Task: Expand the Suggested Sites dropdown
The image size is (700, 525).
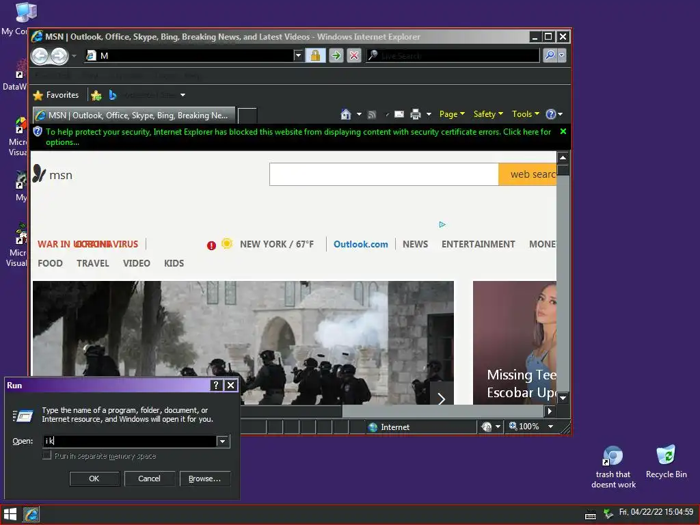Action: click(183, 95)
